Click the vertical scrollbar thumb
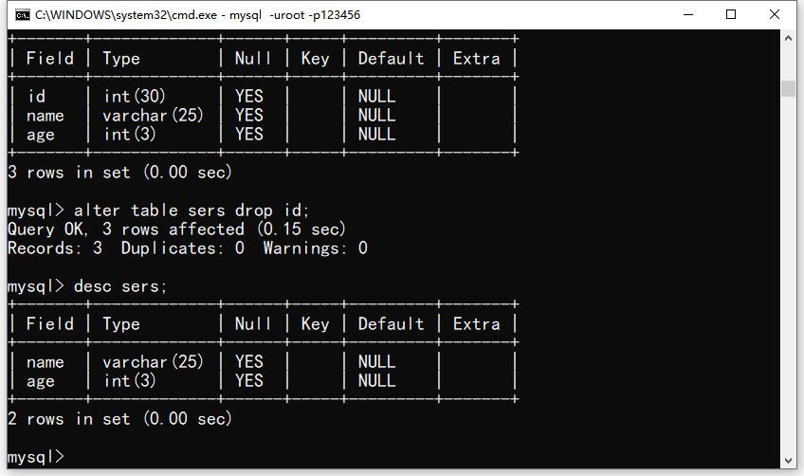Viewport: 804px width, 476px height. [x=788, y=88]
